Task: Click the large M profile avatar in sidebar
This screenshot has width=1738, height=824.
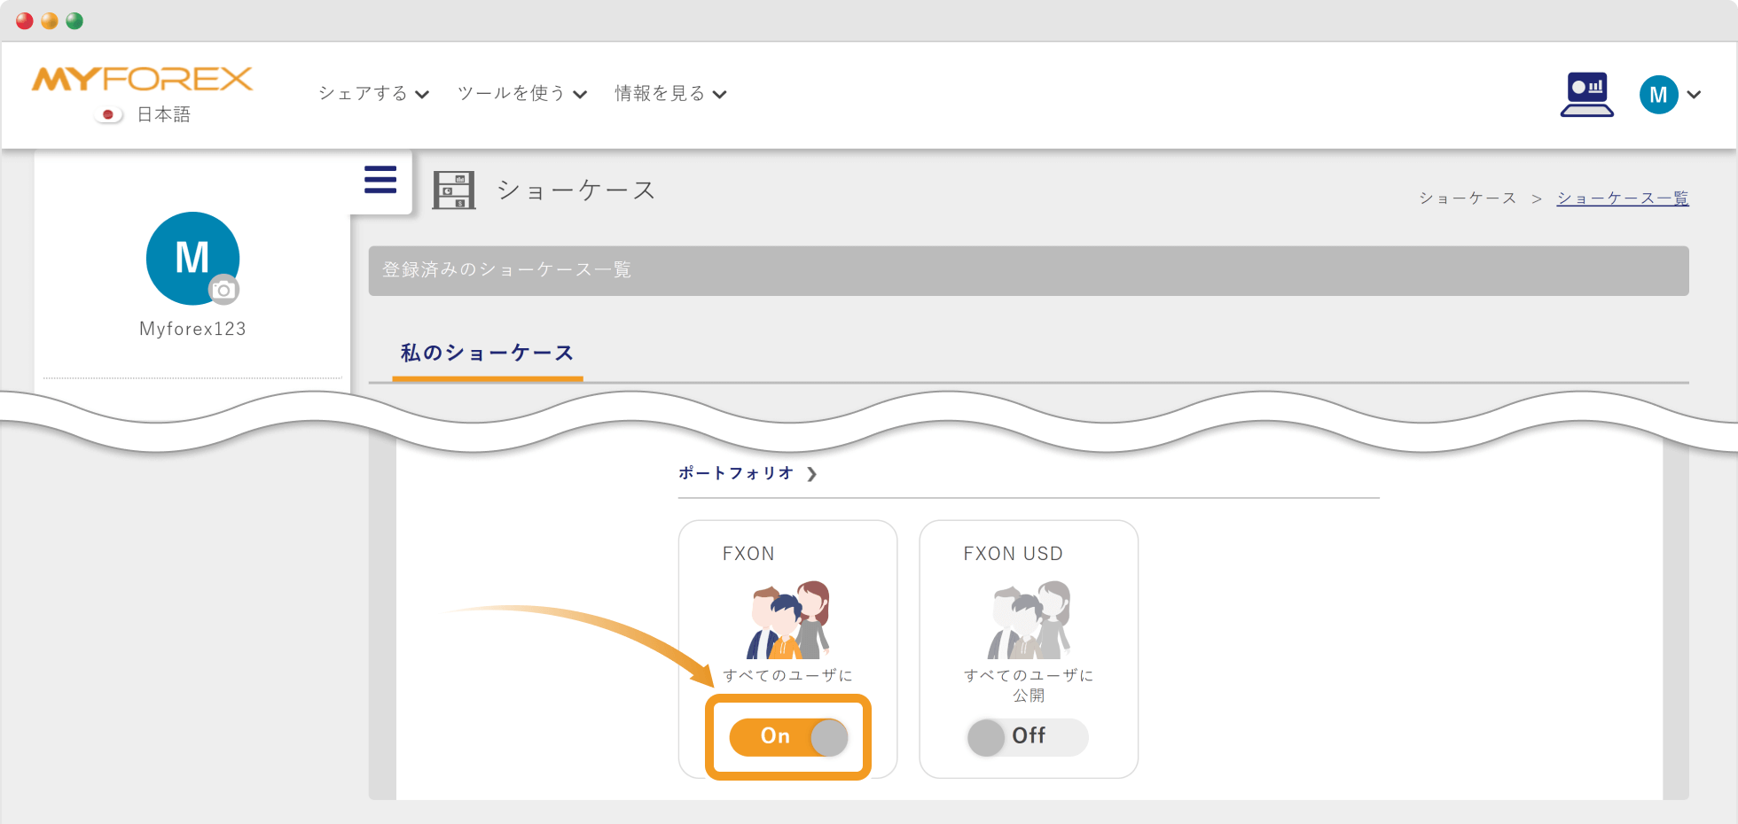Action: (192, 259)
